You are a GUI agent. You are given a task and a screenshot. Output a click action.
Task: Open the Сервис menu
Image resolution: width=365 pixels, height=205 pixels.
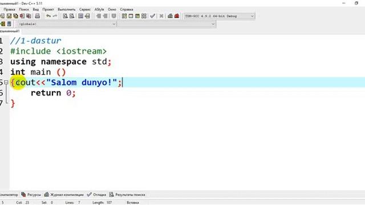[85, 10]
